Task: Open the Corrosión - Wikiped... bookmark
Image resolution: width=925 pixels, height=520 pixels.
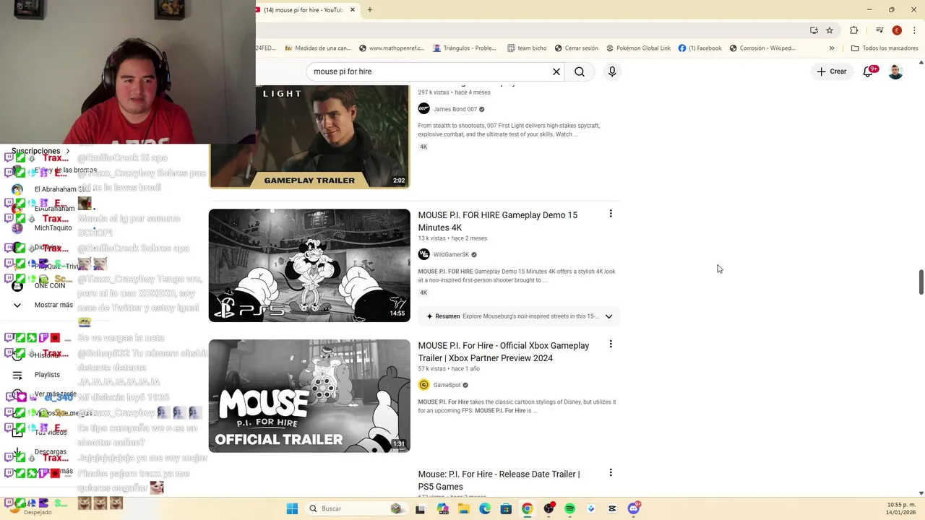Action: [762, 48]
